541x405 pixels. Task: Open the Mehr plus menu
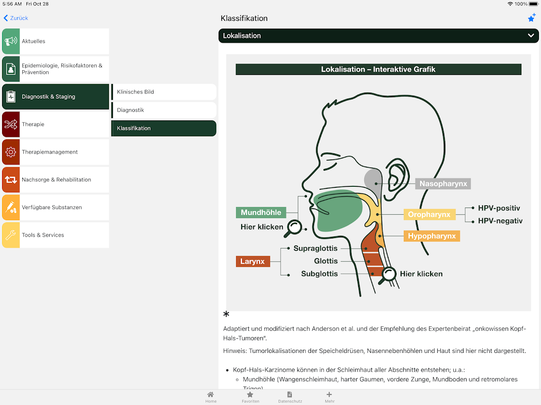329,397
